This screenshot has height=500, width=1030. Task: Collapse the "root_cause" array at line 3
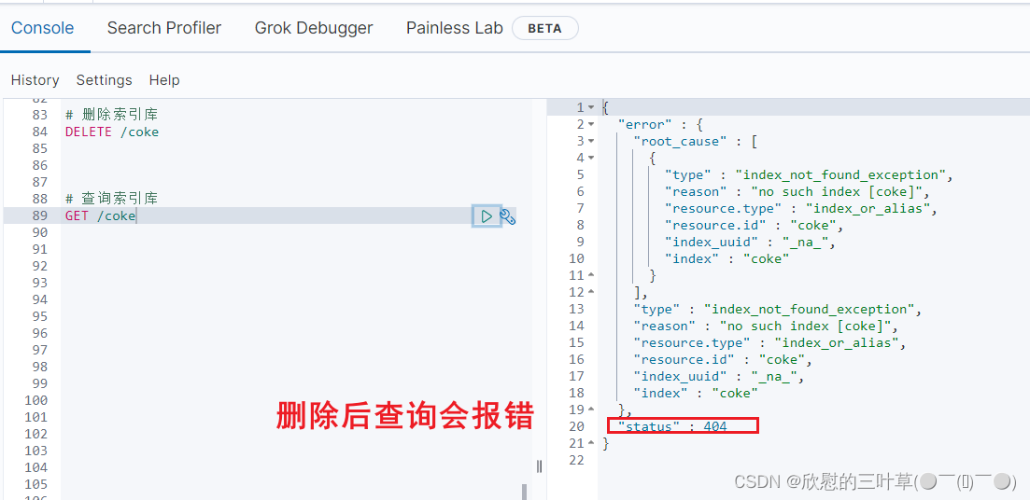[x=591, y=141]
